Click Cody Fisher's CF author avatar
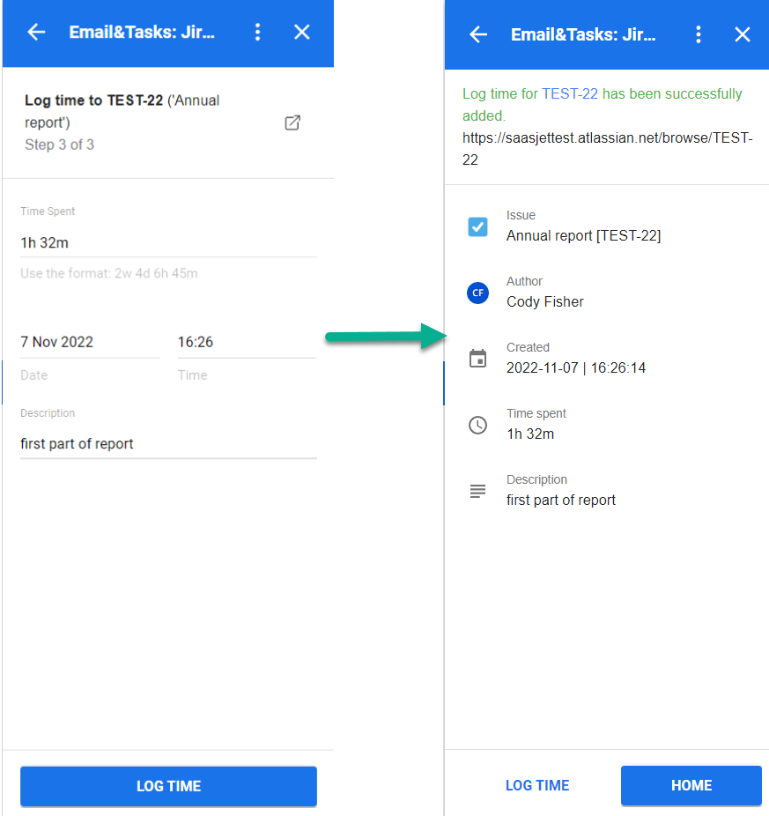 pos(477,293)
